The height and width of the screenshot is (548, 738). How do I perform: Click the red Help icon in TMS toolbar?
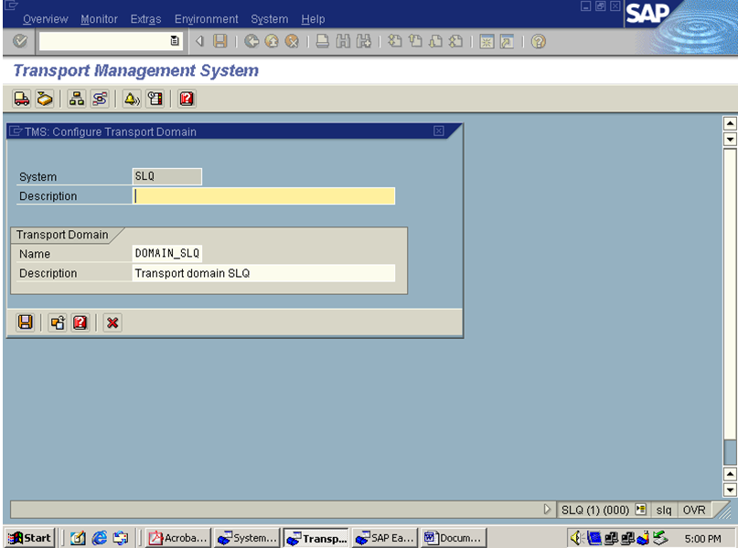187,99
